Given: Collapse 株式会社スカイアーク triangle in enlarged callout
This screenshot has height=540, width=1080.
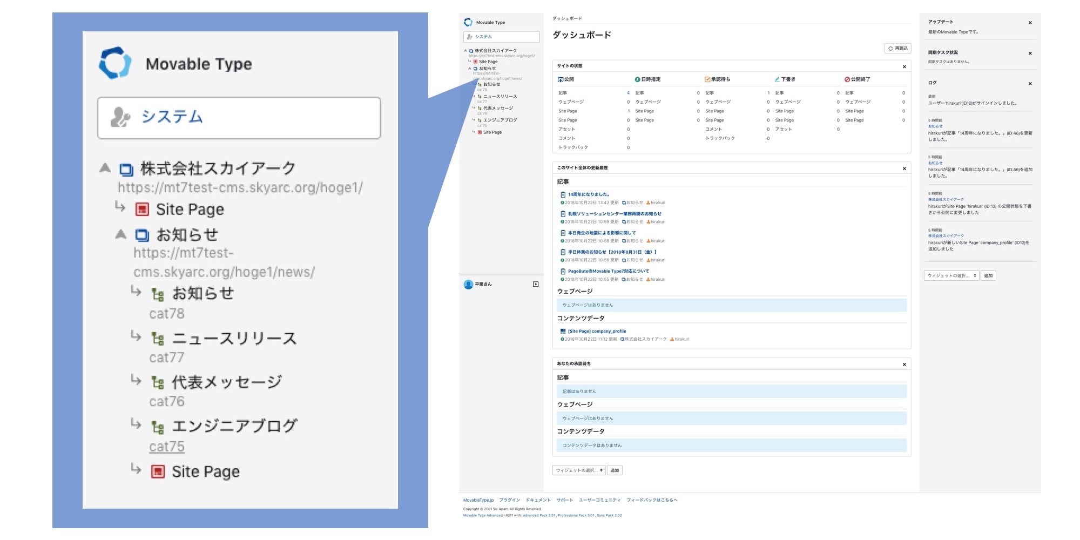Looking at the screenshot, I should (105, 168).
